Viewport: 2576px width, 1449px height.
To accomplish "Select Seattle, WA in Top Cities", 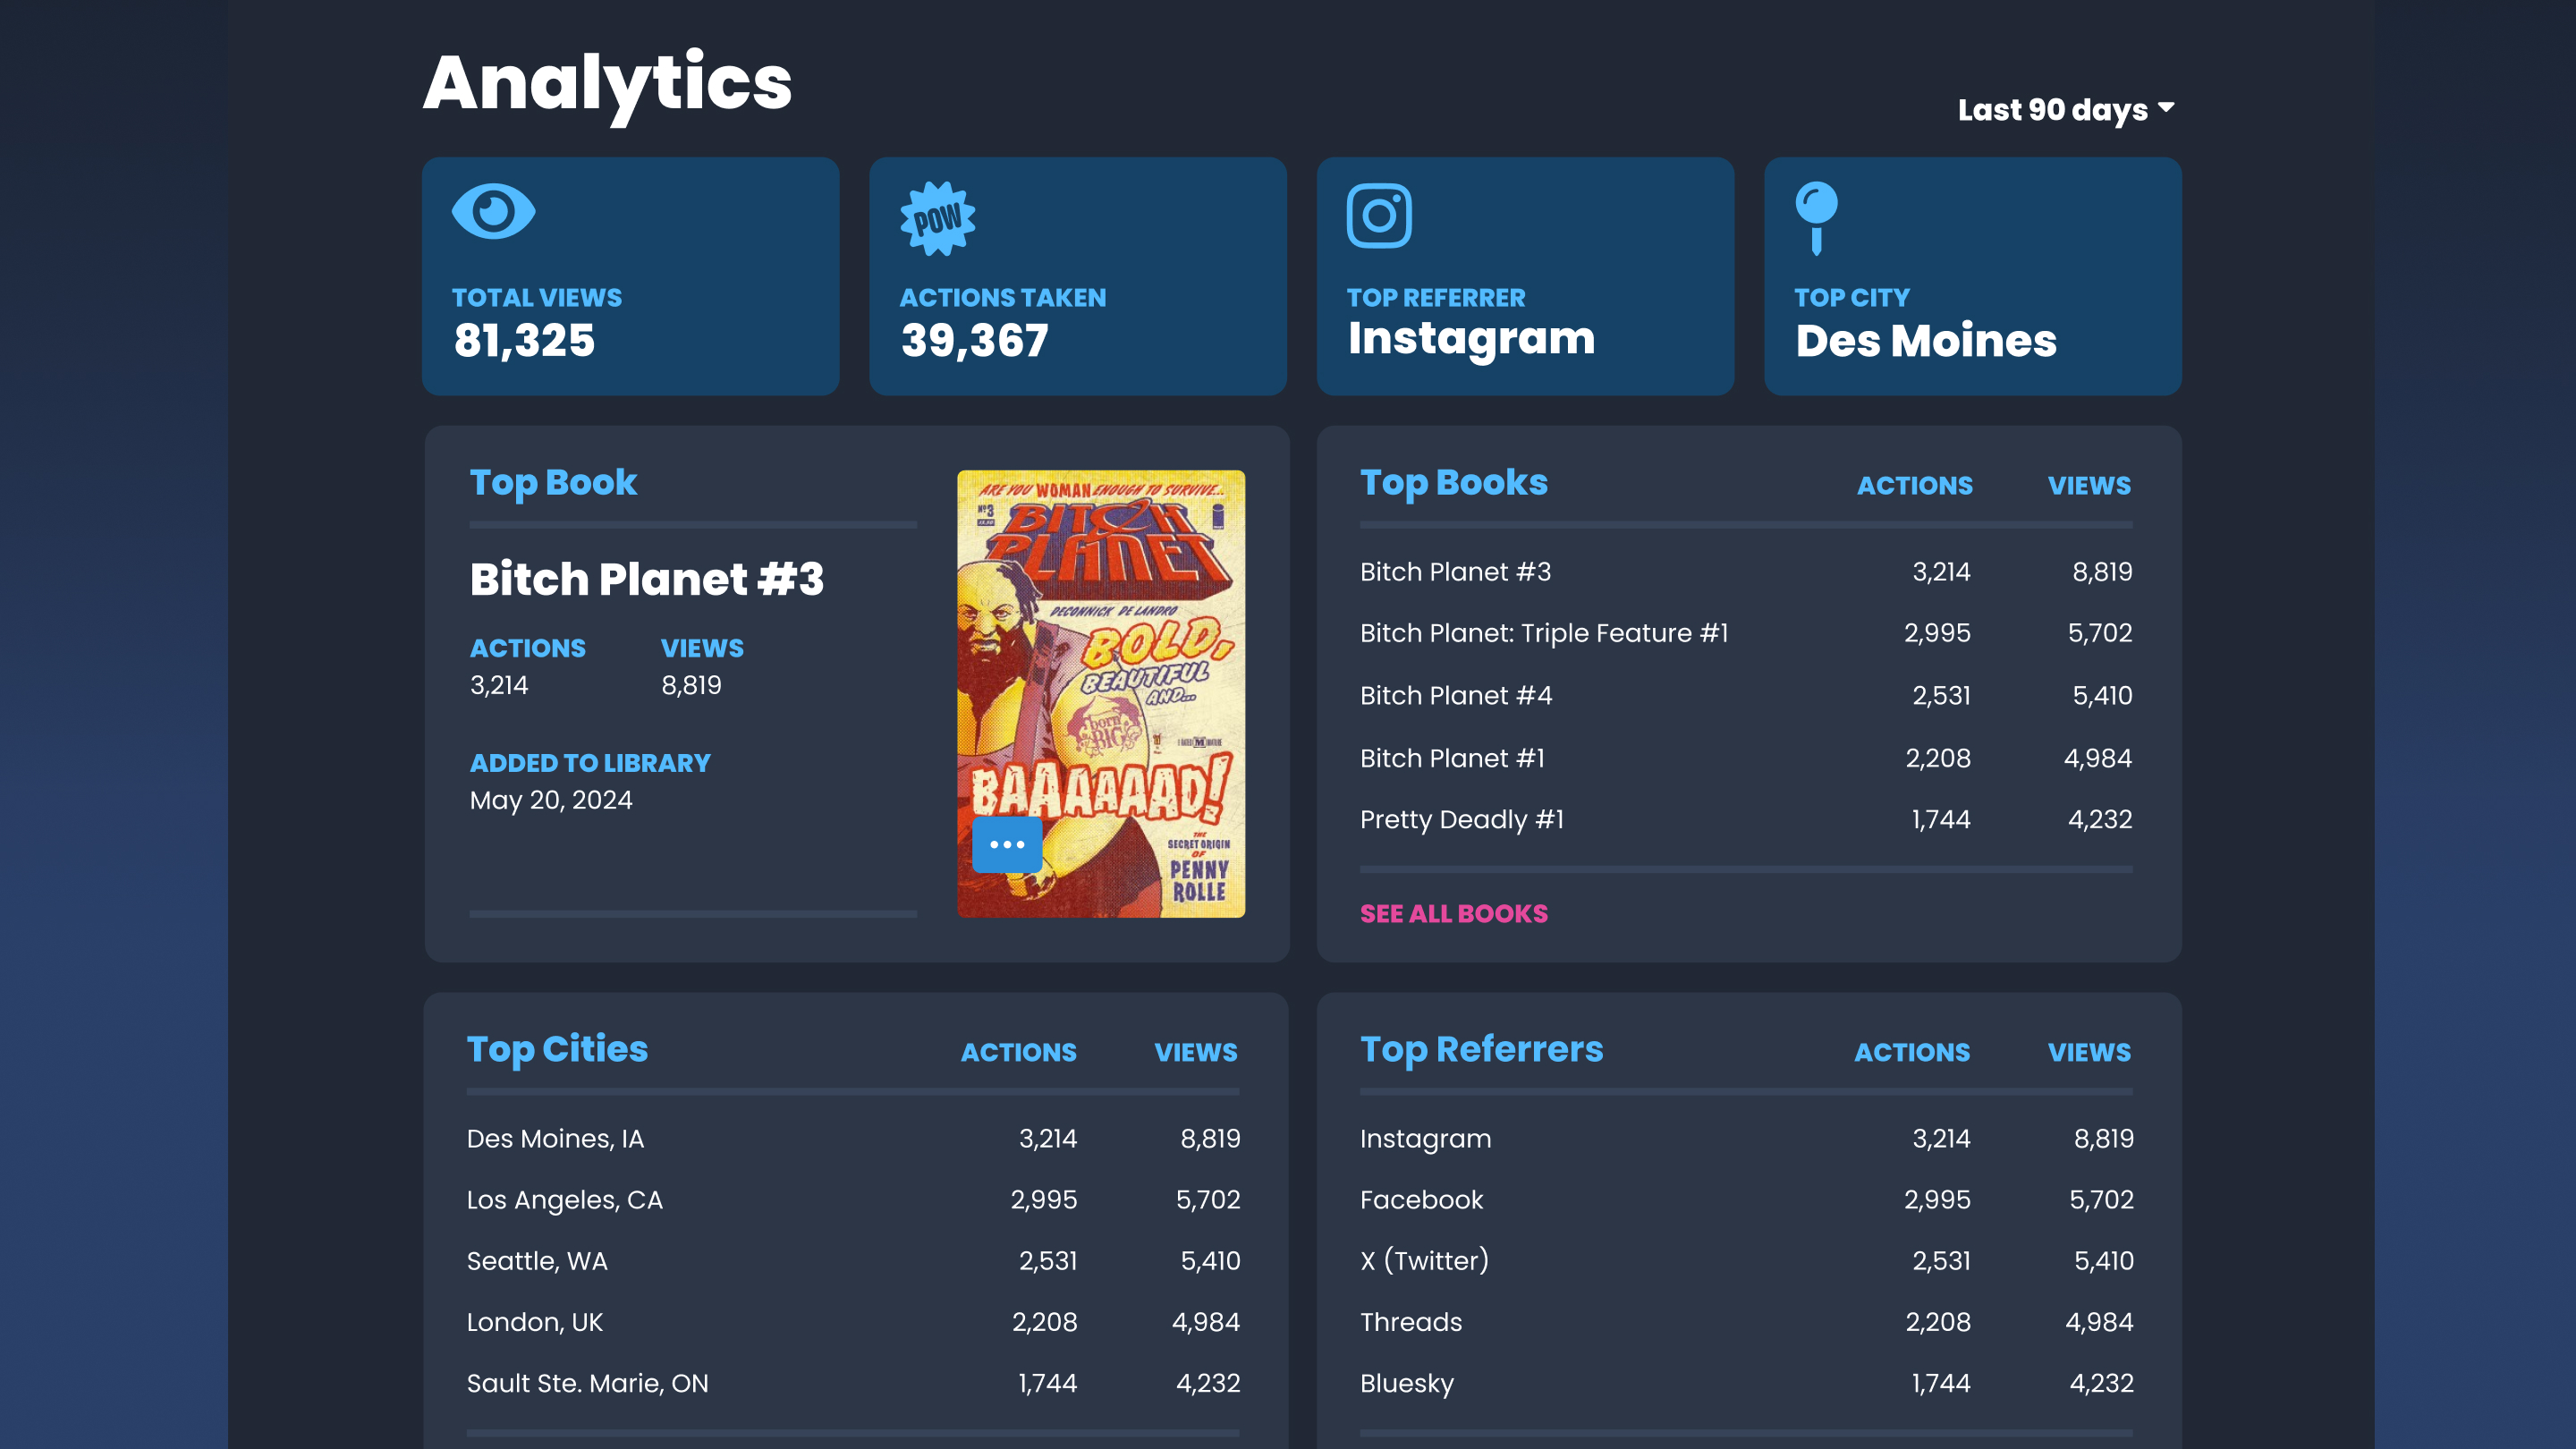I will [853, 1261].
